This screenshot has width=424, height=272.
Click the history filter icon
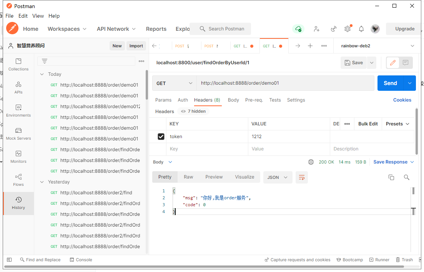(45, 61)
